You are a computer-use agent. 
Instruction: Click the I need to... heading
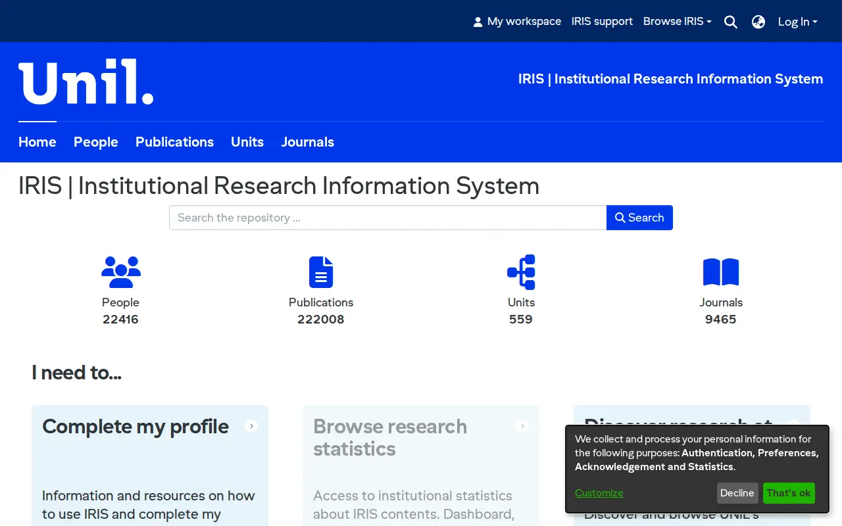(76, 373)
